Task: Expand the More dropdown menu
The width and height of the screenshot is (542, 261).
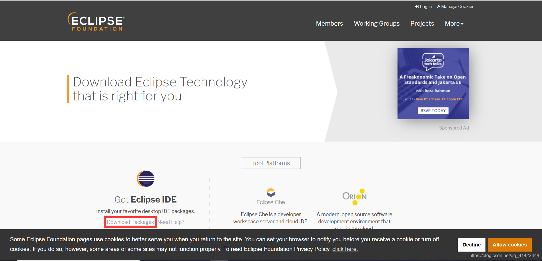Action: pos(454,24)
